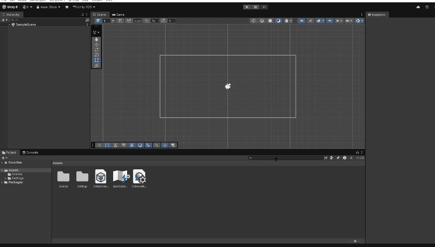
Task: Open Project panel add asset plus button
Action: pyautogui.click(x=5, y=158)
